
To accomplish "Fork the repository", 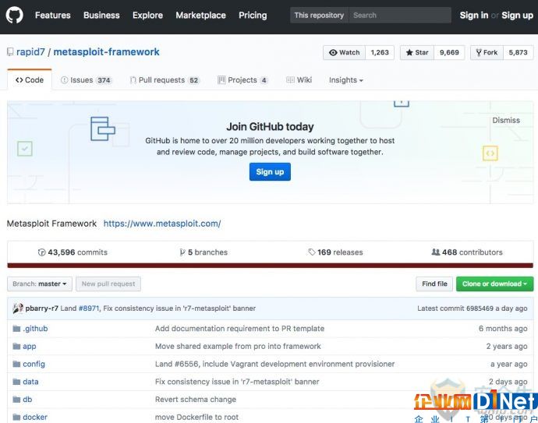I will (487, 52).
